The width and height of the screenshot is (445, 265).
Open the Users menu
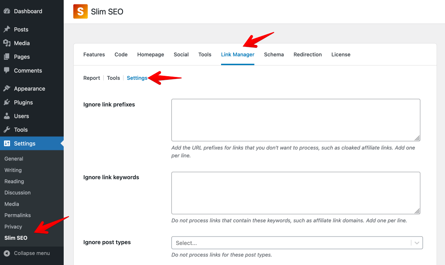click(x=21, y=116)
